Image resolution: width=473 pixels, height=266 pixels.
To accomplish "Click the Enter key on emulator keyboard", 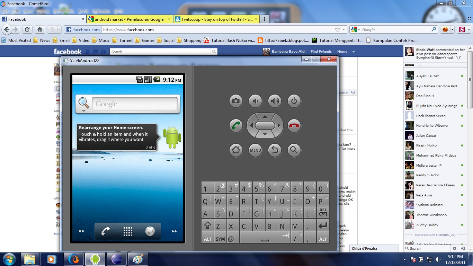I will coord(323,225).
